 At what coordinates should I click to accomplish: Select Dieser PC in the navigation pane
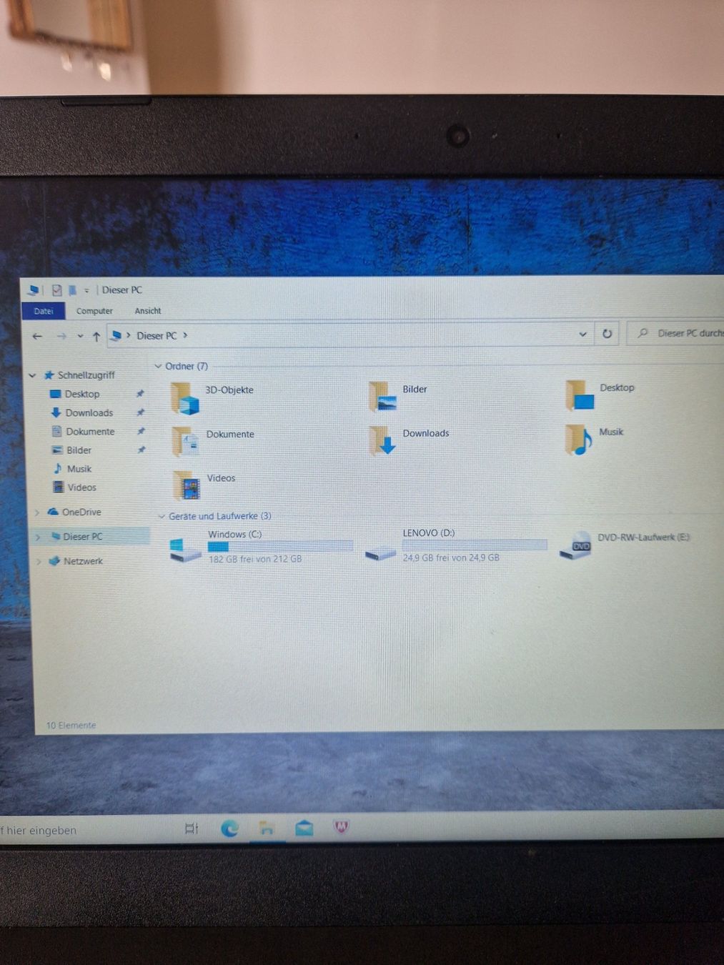[82, 536]
